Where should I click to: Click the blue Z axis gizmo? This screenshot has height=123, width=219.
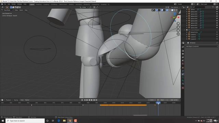tap(175, 14)
